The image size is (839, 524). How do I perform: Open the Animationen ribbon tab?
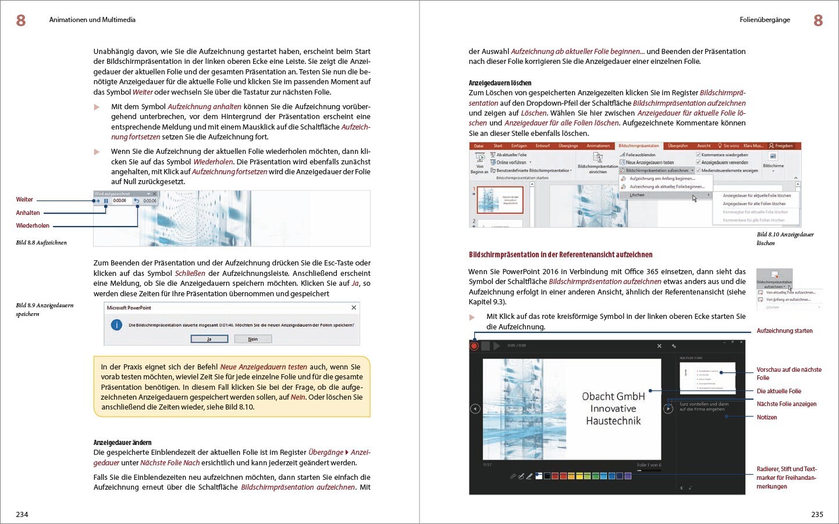pos(598,146)
